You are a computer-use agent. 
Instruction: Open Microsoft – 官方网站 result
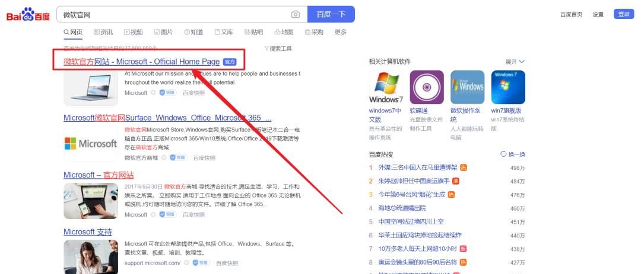pos(99,175)
